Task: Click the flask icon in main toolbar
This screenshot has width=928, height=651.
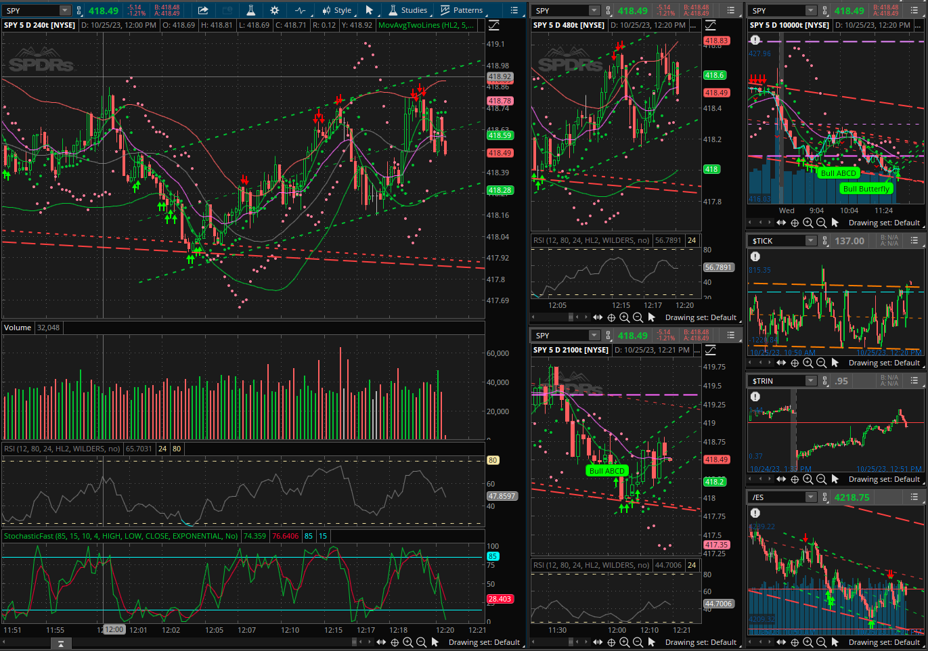Action: click(250, 10)
